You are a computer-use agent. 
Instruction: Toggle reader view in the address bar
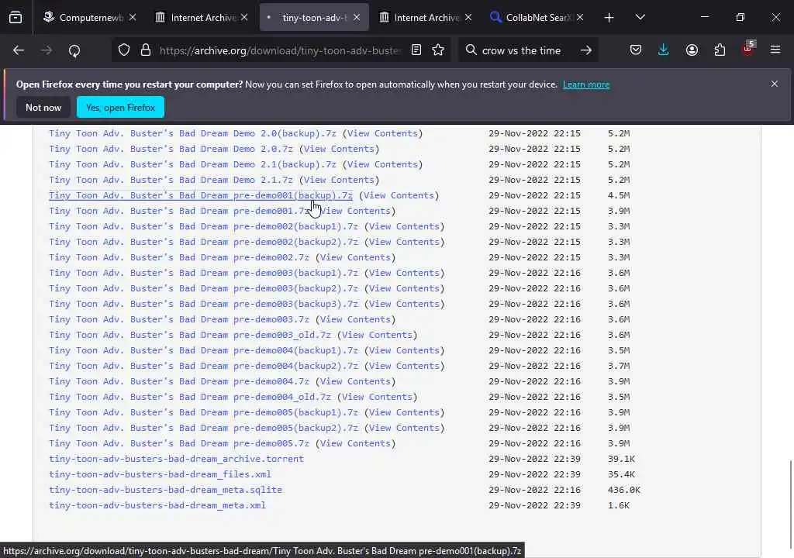(x=416, y=50)
